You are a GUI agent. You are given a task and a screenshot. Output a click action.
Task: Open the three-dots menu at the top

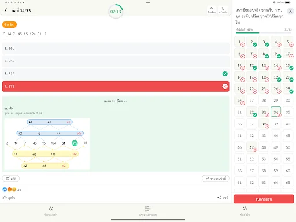[x=148, y=2]
